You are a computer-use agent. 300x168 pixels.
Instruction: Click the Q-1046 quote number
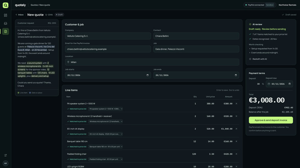pos(49,15)
